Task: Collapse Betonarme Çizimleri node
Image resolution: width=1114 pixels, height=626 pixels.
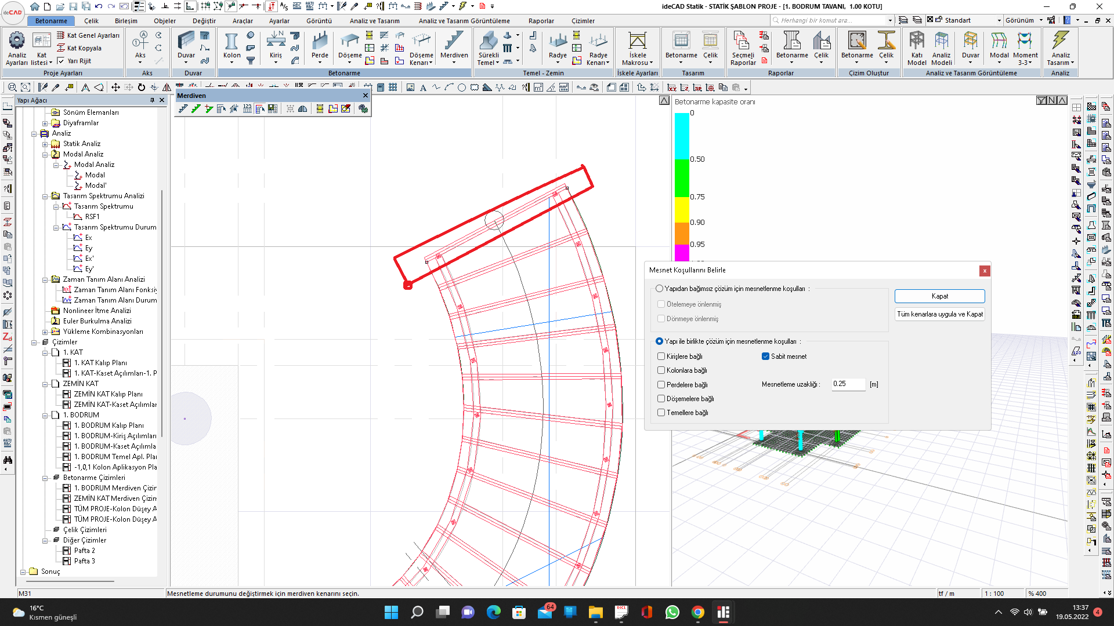Action: click(45, 478)
